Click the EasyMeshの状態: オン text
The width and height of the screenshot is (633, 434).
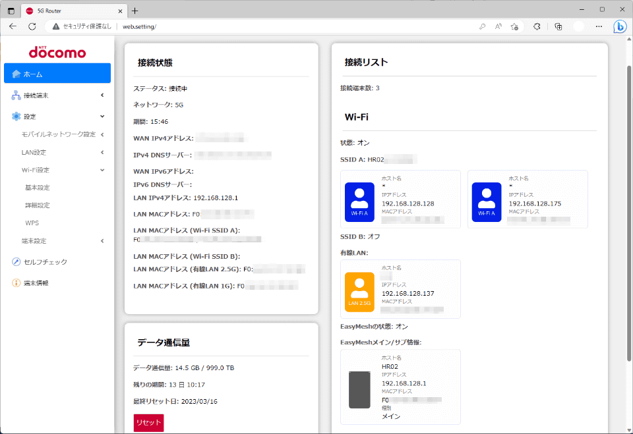(x=375, y=326)
